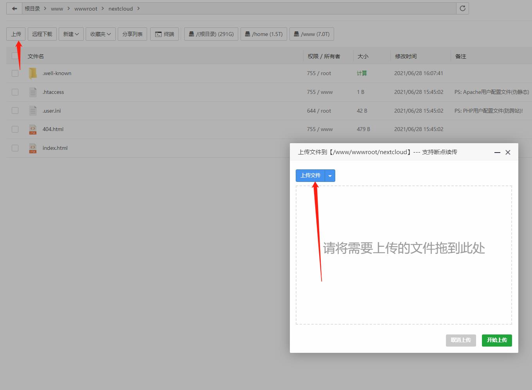Check the .well-known row checkbox
Image resolution: width=532 pixels, height=390 pixels.
point(15,73)
